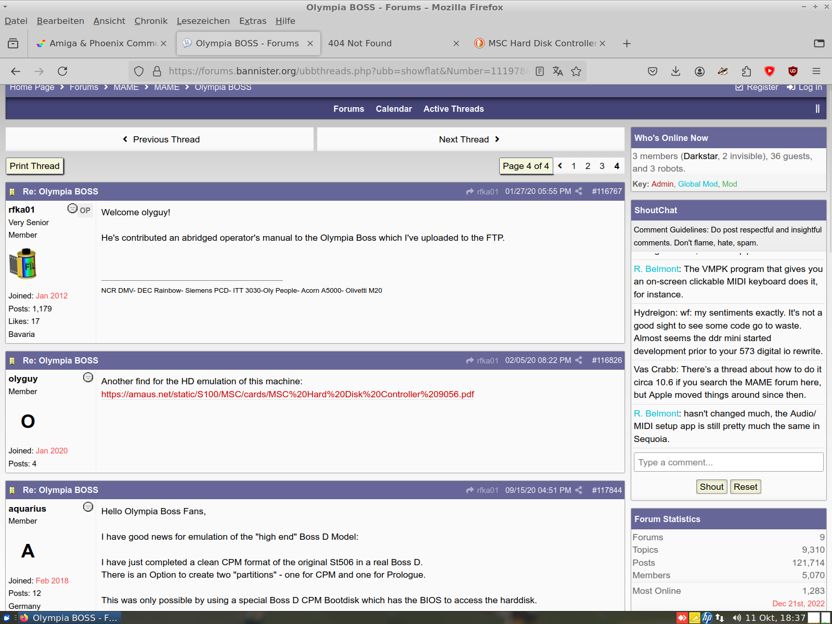
Task: Open Datei menu
Action: pyautogui.click(x=16, y=21)
